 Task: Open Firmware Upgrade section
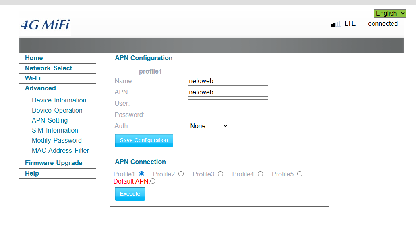[54, 163]
